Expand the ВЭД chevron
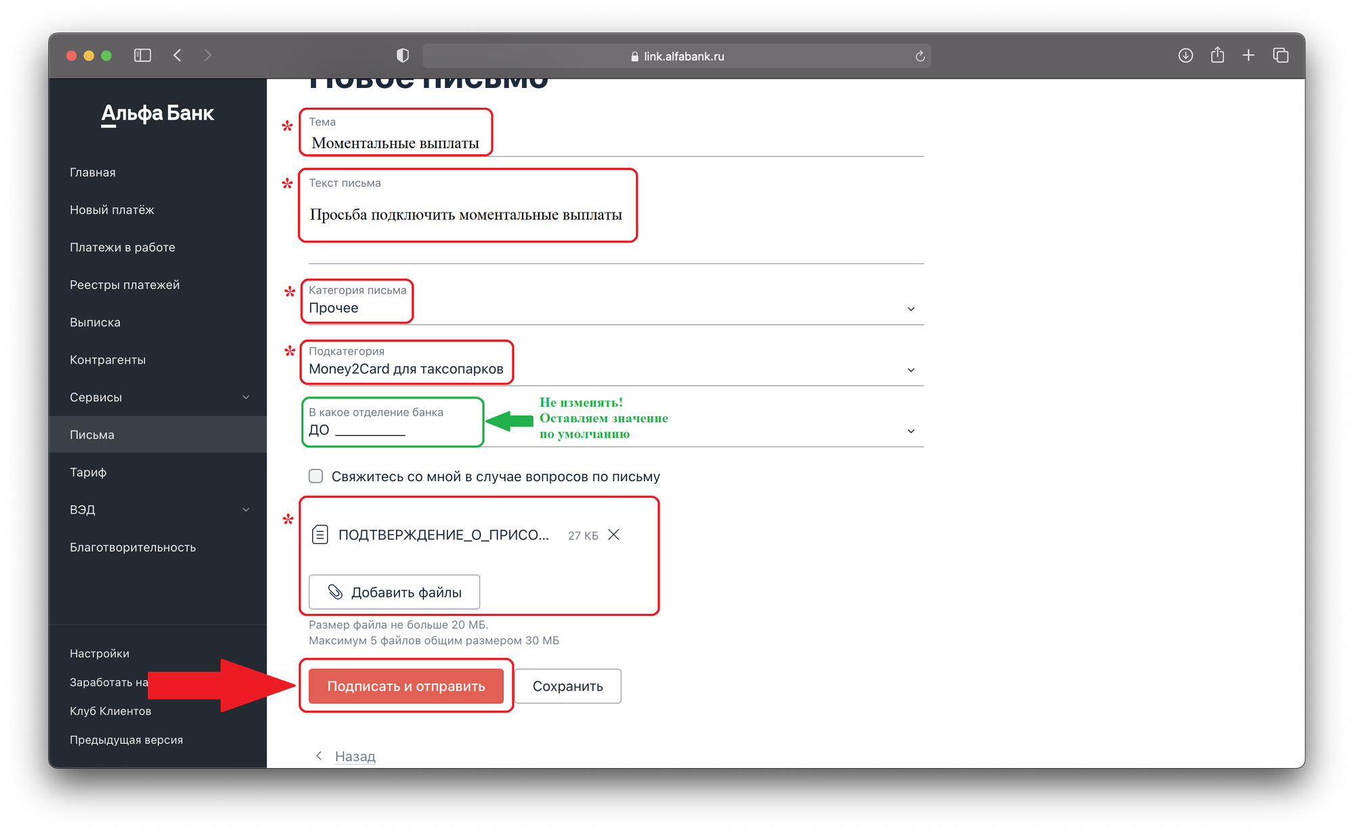1354x833 pixels. (x=246, y=510)
